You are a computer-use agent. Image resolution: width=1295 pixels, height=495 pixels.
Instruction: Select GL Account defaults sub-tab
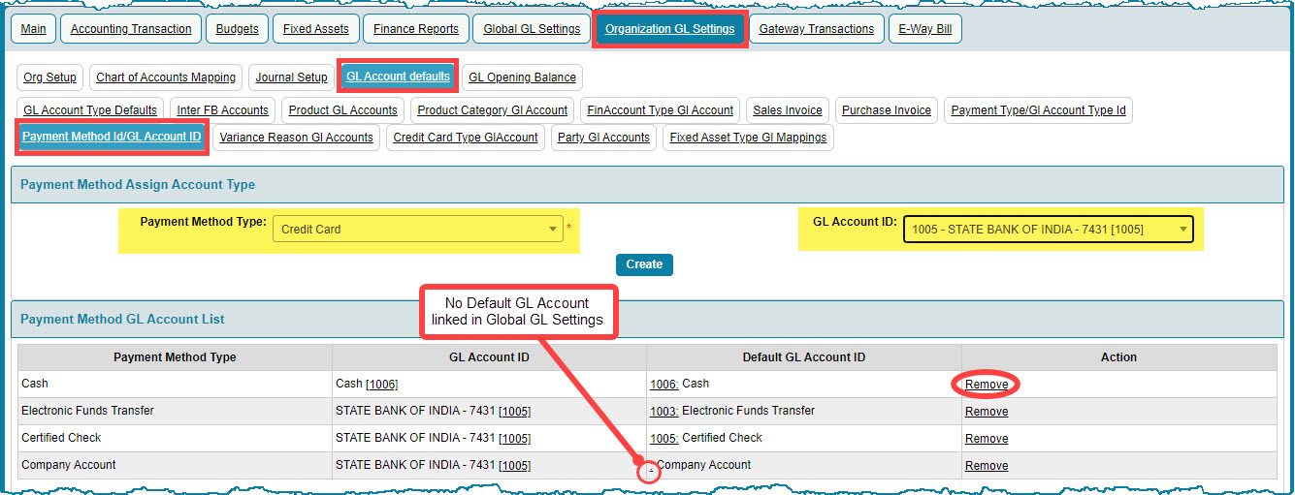[x=398, y=77]
